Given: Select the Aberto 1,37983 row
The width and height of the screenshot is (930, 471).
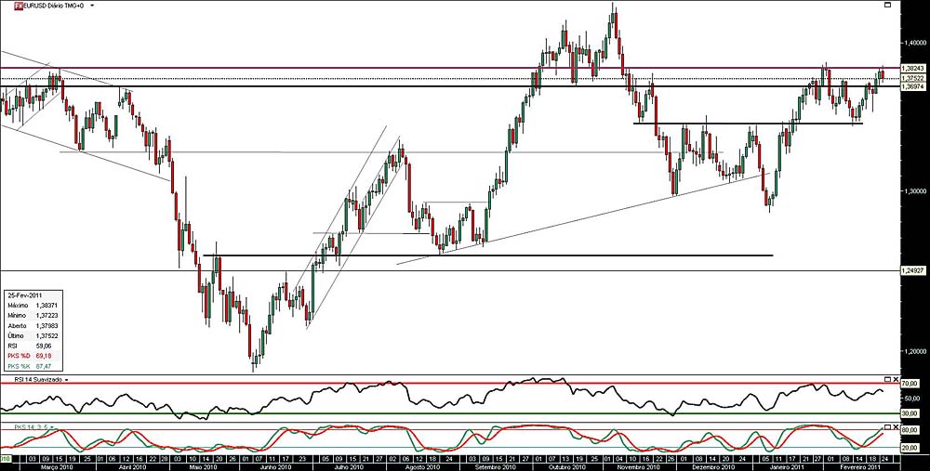Looking at the screenshot, I should (x=33, y=325).
